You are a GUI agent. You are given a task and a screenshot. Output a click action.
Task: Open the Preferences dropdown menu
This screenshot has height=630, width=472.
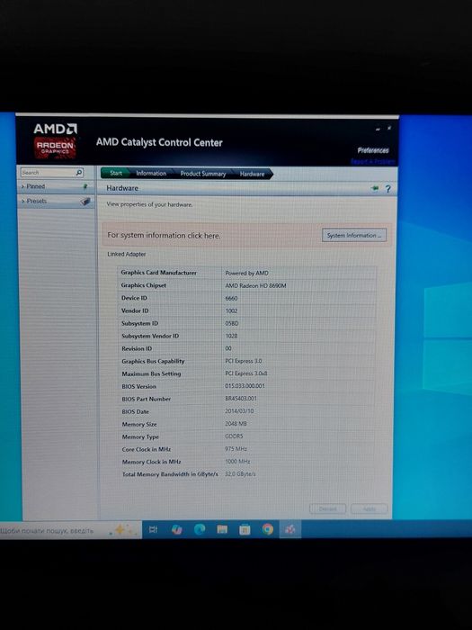pyautogui.click(x=373, y=150)
